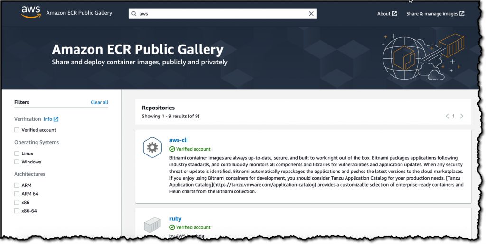Check the ARM architecture filter
Viewport: 486px width, 244px height.
[17, 185]
